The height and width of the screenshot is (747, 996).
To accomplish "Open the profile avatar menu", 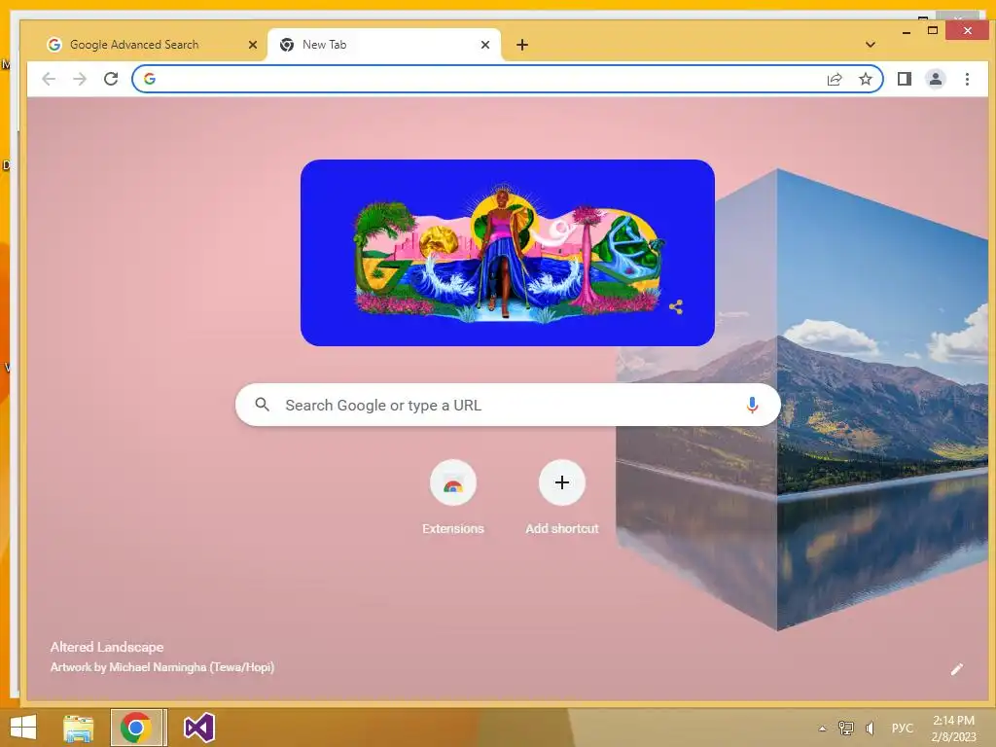I will point(935,79).
